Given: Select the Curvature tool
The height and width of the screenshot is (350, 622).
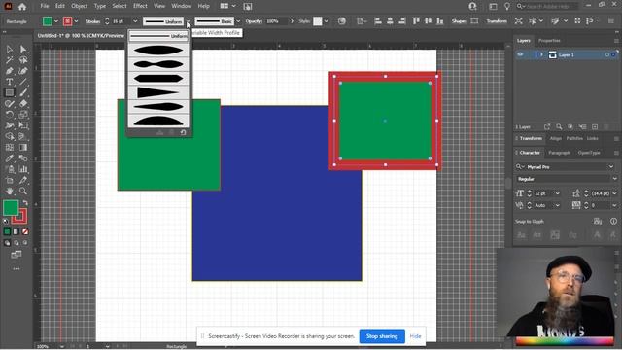Looking at the screenshot, I should 23,71.
